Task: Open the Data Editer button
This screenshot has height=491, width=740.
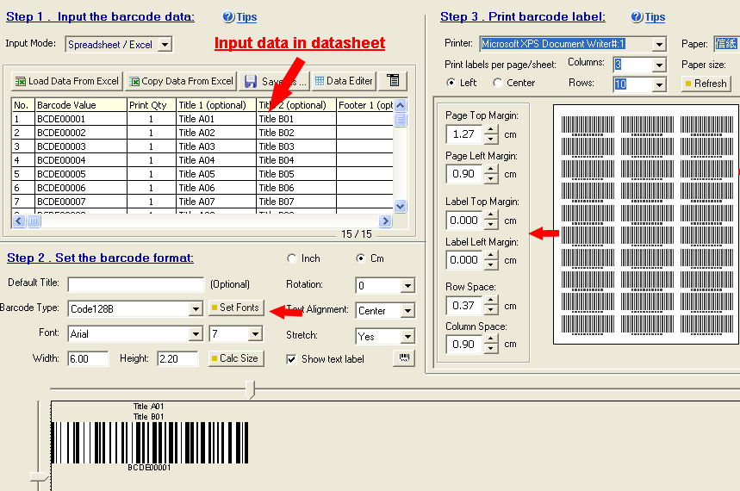Action: pos(344,81)
